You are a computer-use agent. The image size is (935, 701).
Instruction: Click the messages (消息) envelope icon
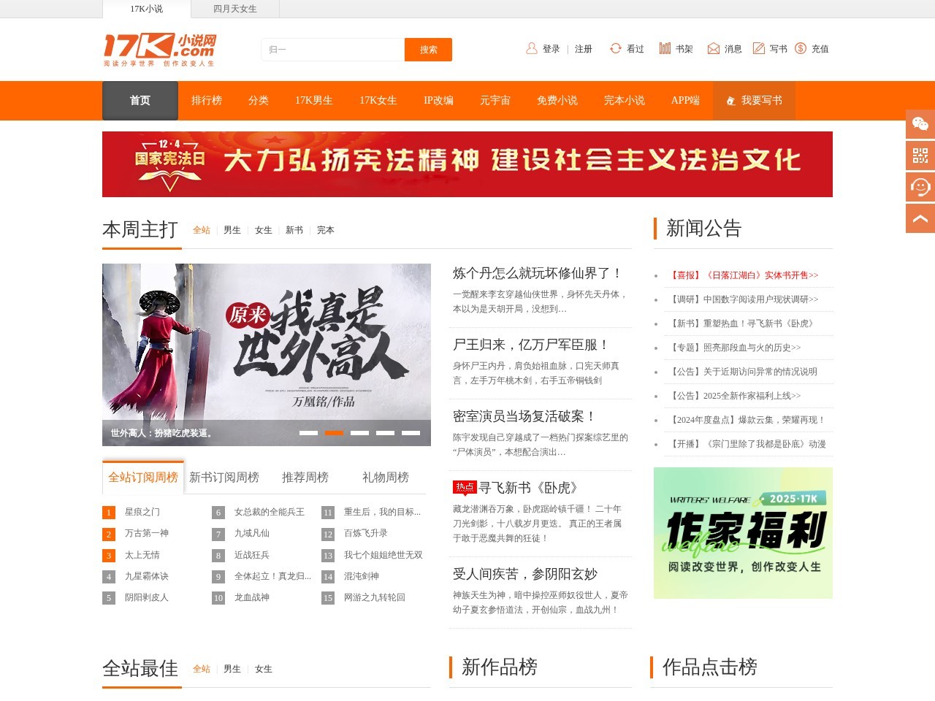[714, 49]
